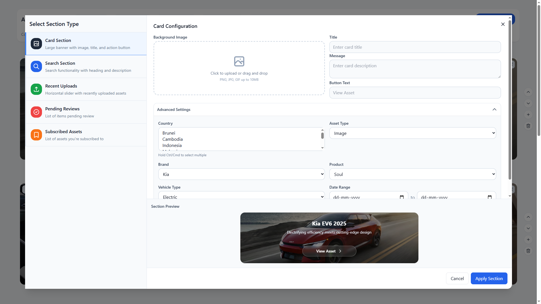Click the Search Section magnifier icon

tap(36, 66)
